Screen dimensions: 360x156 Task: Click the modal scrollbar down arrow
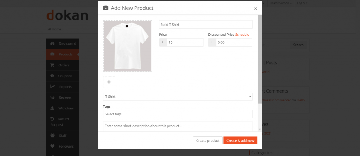pyautogui.click(x=260, y=129)
